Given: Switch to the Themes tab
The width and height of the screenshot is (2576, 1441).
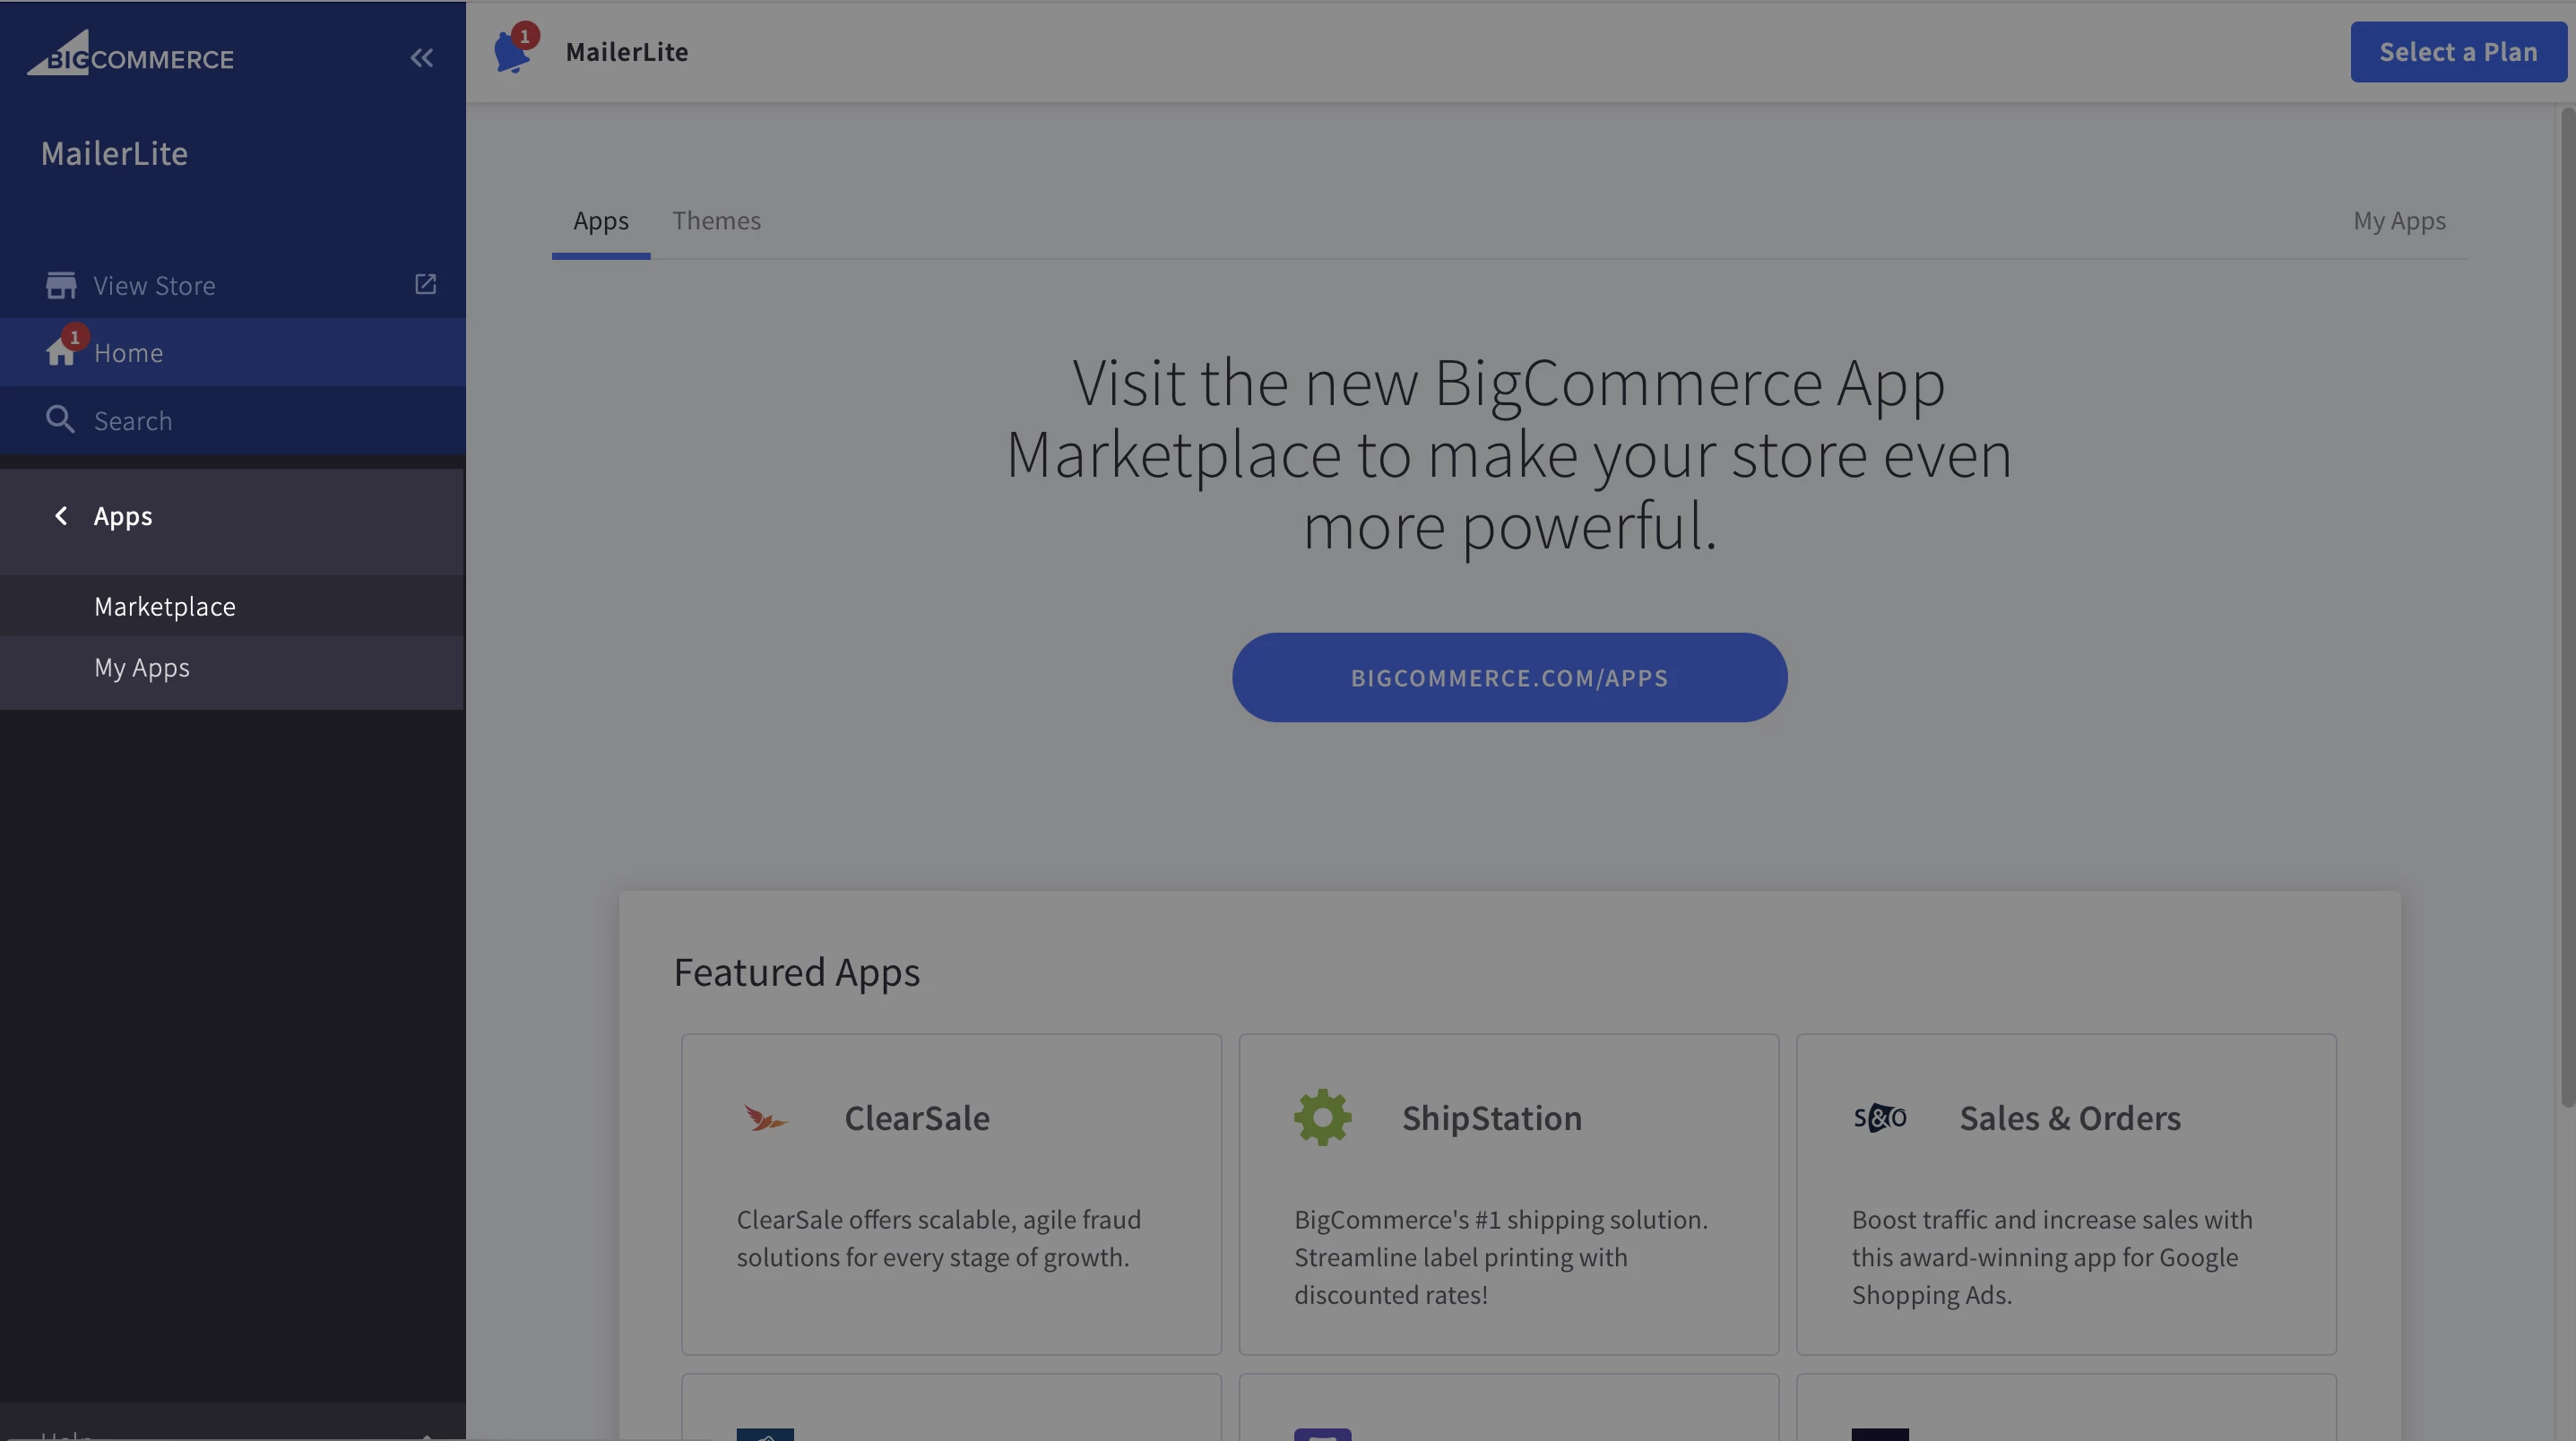Looking at the screenshot, I should [x=716, y=221].
